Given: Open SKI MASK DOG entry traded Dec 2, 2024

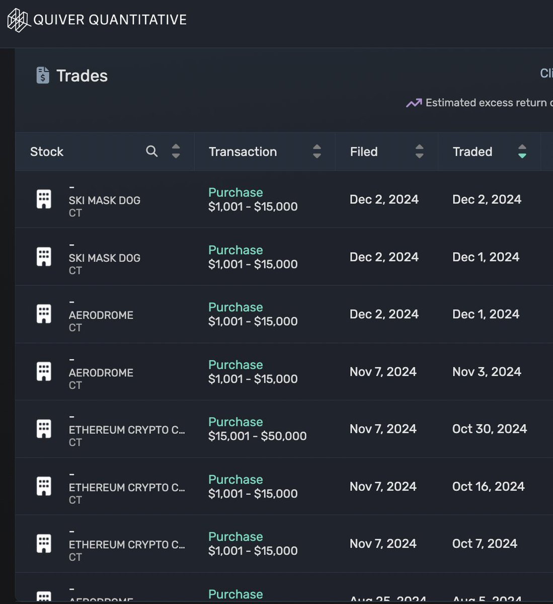Looking at the screenshot, I should 105,200.
